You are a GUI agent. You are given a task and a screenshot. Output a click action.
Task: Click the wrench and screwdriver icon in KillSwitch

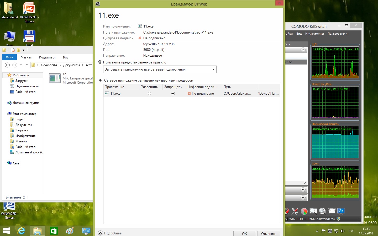(x=295, y=211)
